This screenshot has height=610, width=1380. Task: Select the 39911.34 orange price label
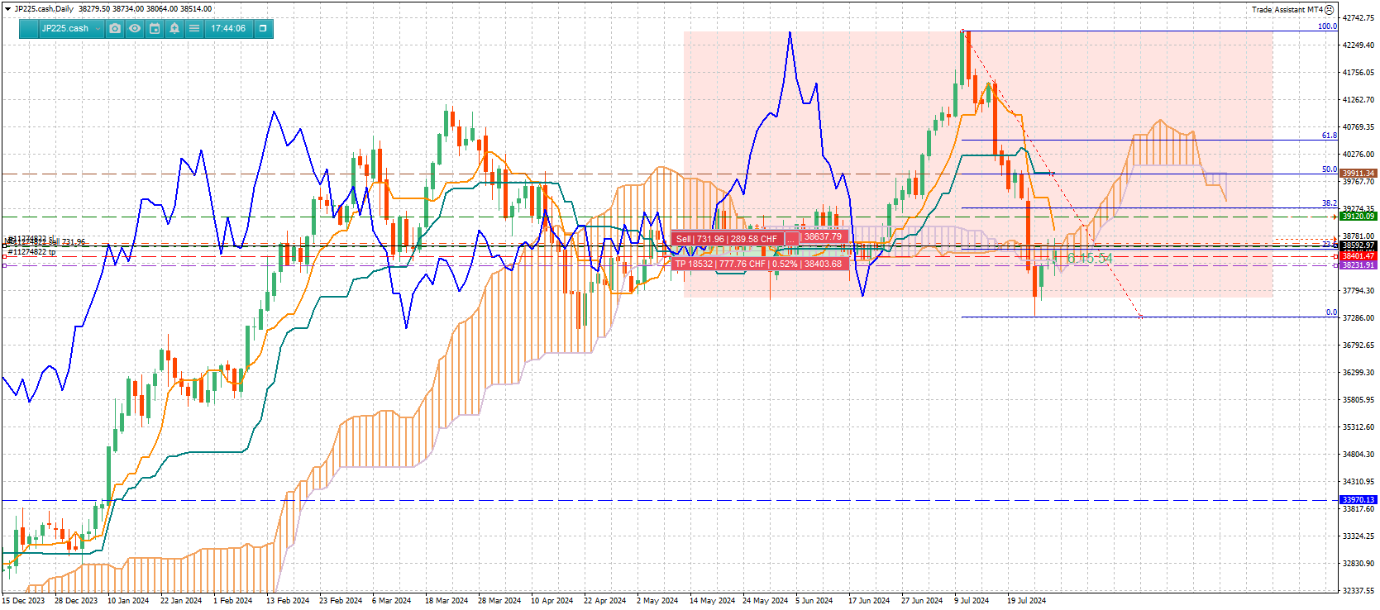click(1359, 174)
